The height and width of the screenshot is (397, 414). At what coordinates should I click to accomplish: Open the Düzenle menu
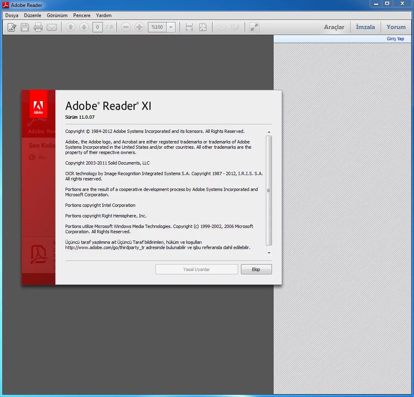[x=33, y=15]
